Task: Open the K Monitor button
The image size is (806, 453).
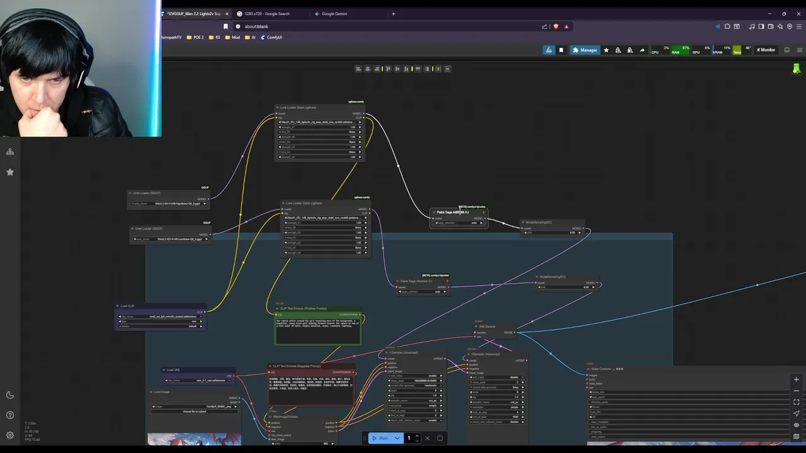Action: [766, 50]
